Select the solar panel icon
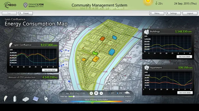This screenshot has height=111, width=199. [x=36, y=99]
